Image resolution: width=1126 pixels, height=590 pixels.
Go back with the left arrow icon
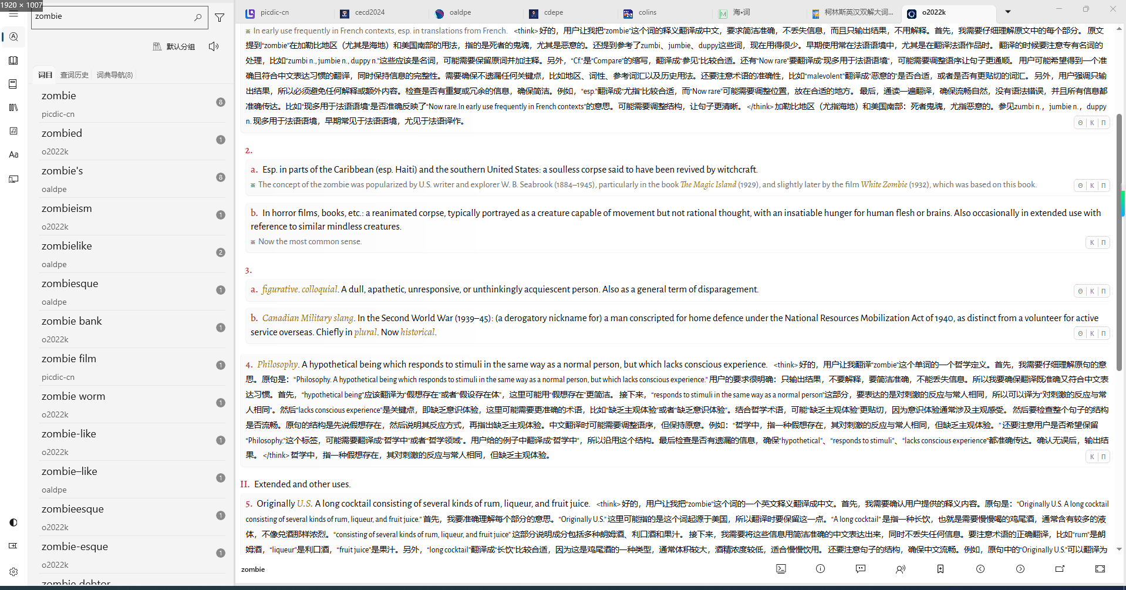(x=980, y=569)
